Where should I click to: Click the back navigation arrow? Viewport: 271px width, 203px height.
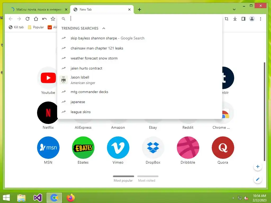click(11, 19)
